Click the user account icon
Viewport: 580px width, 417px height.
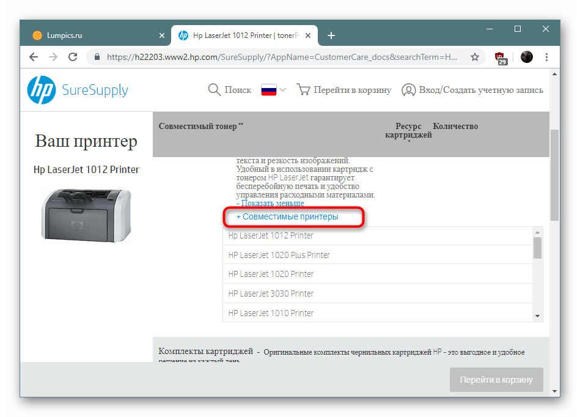(408, 90)
